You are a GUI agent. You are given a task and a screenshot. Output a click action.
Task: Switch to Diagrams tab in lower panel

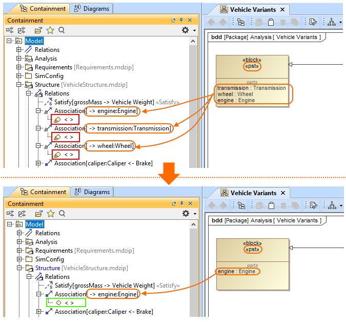(92, 192)
